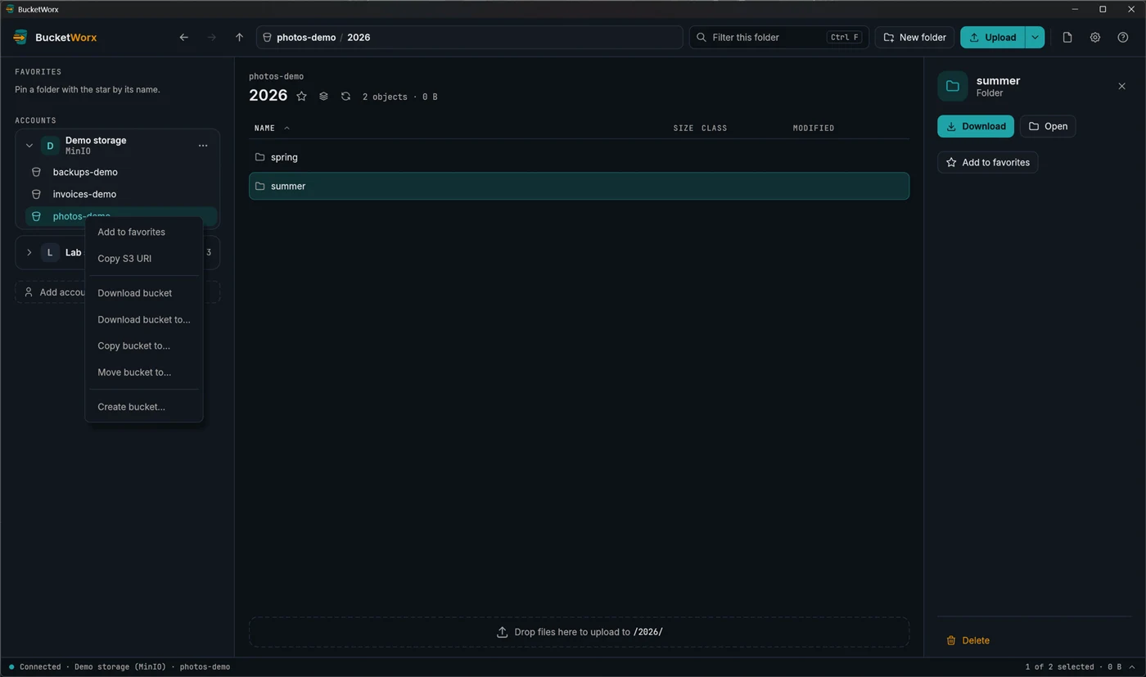
Task: Open the Demo storage more options menu
Action: [203, 146]
